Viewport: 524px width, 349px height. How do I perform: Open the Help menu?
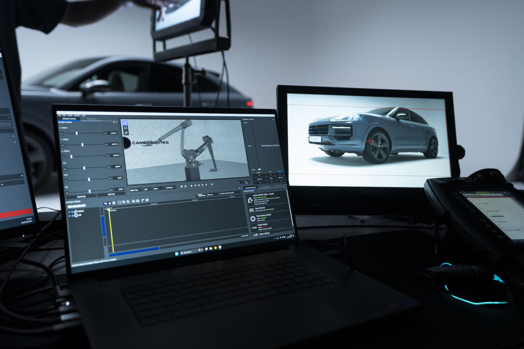84,116
